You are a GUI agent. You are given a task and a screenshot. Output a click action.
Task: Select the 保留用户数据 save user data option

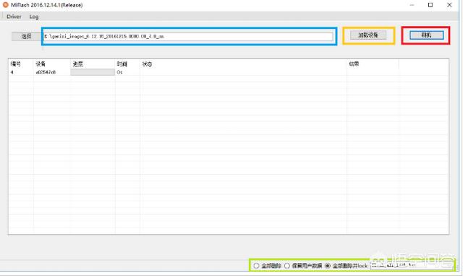(303, 266)
